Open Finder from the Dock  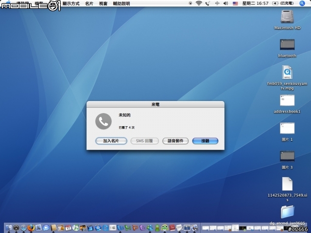pyautogui.click(x=9, y=228)
